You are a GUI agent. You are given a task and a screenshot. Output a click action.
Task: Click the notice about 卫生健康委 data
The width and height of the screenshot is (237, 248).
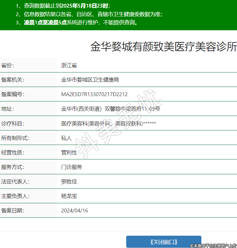point(89,14)
